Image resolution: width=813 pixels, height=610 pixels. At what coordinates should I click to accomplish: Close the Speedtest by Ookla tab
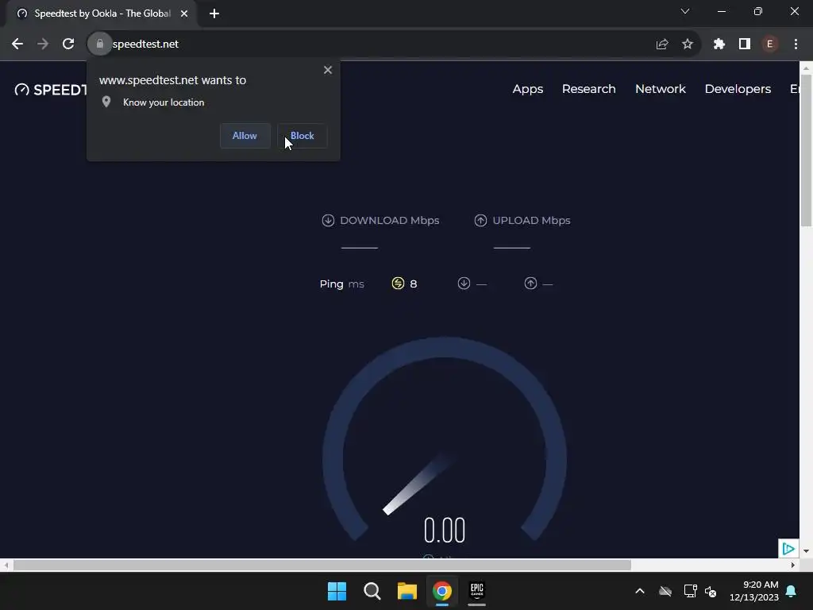[x=184, y=14]
